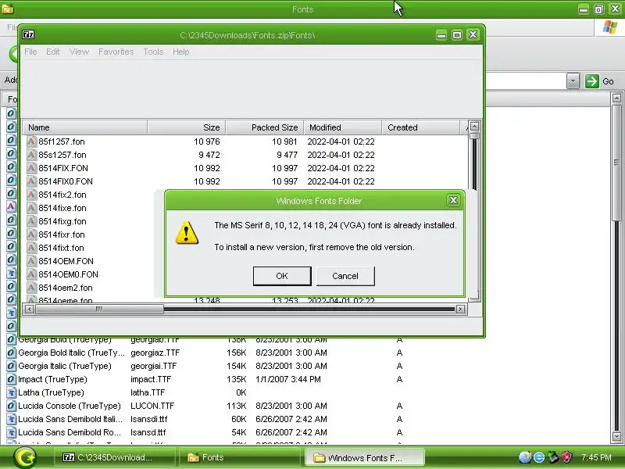
Task: Select the 85s1257.fon font file icon
Action: pyautogui.click(x=31, y=155)
